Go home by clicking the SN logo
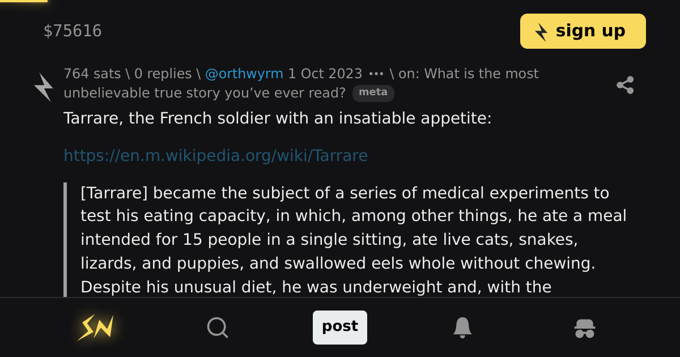This screenshot has height=357, width=680. [95, 328]
